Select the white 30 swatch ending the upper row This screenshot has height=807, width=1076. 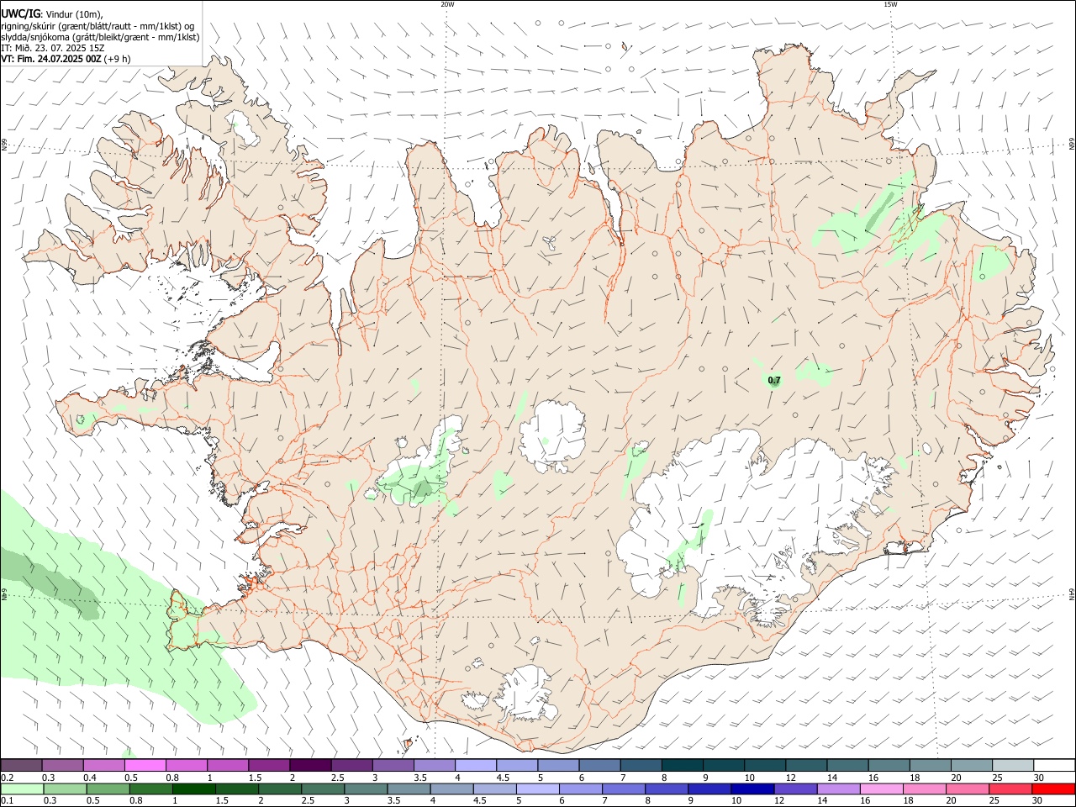(1055, 765)
